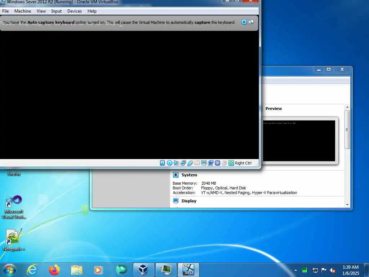Open the Machine menu

point(23,11)
